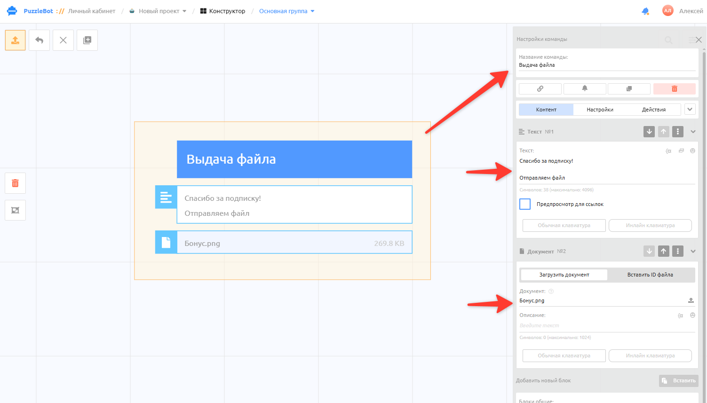This screenshot has height=403, width=707.
Task: Click the bell notification button in command settings
Action: click(585, 88)
